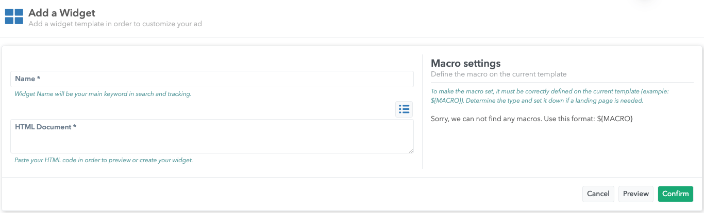The width and height of the screenshot is (704, 213).
Task: Click the "Add a Widget" page title
Action: pyautogui.click(x=62, y=13)
